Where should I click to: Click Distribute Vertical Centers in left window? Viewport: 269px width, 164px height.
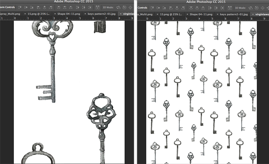coord(65,7)
